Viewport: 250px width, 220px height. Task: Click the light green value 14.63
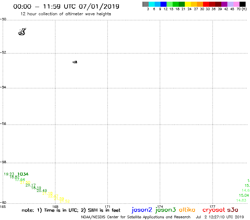point(241,200)
